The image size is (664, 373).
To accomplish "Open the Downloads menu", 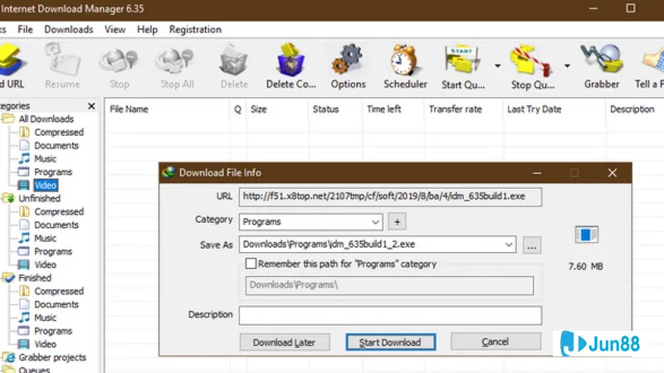I will pos(68,29).
